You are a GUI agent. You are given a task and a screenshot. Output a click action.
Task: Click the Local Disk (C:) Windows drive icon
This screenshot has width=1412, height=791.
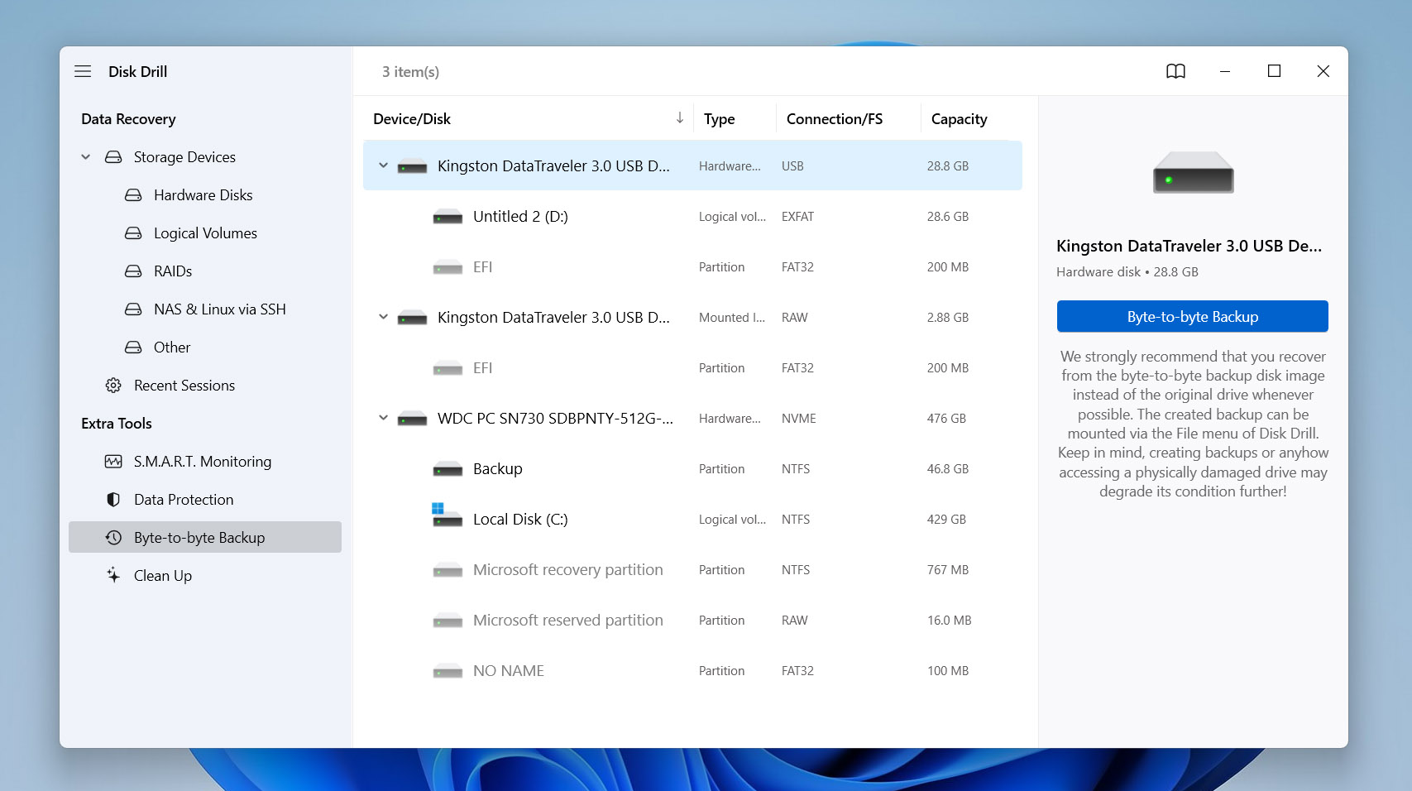tap(448, 515)
